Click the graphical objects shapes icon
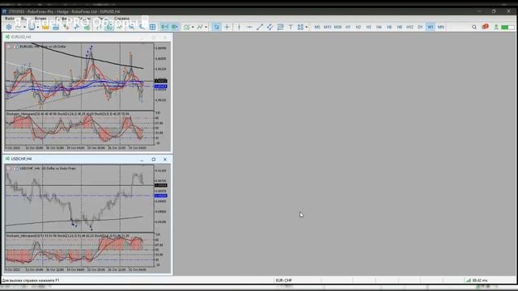 (x=300, y=27)
